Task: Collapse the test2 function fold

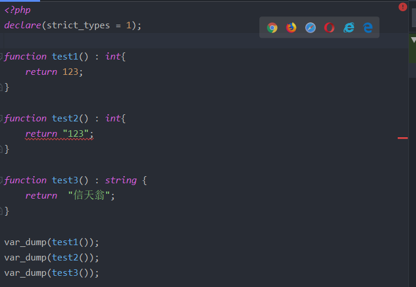Action: 1,118
